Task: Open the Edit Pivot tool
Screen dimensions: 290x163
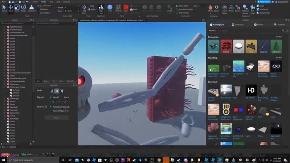Action: pos(84,9)
